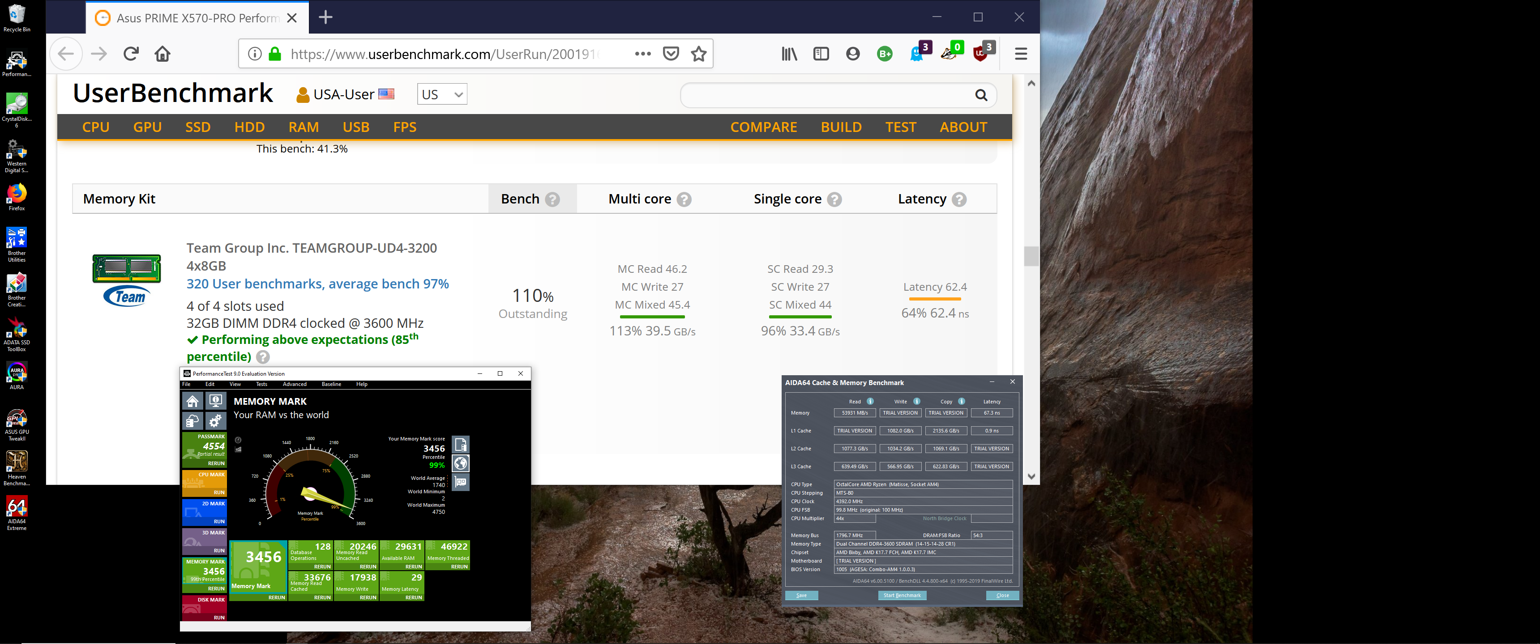Go back to the previous page in Firefox
This screenshot has height=644, width=1540.
tap(66, 54)
